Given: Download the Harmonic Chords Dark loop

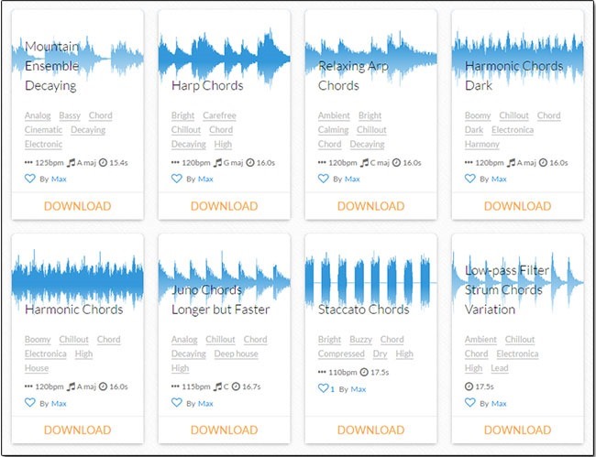Looking at the screenshot, I should (517, 206).
